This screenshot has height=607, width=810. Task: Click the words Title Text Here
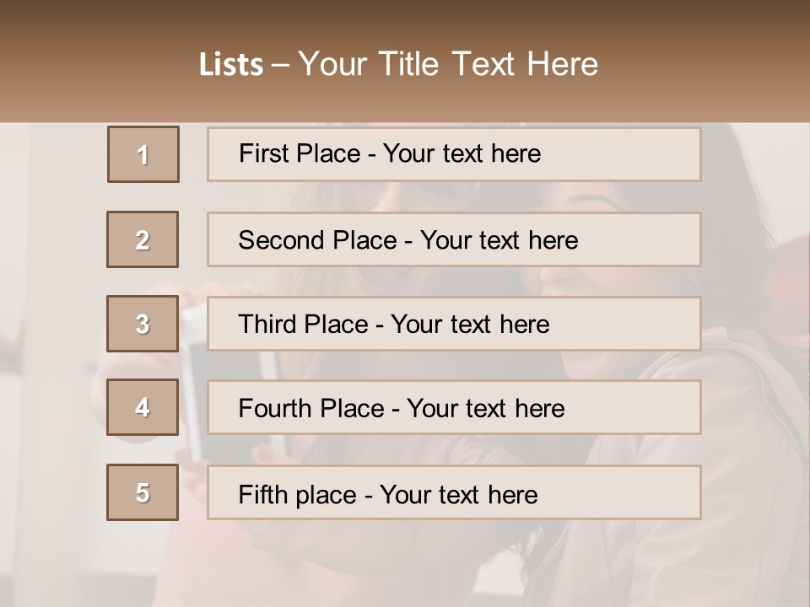coord(489,64)
